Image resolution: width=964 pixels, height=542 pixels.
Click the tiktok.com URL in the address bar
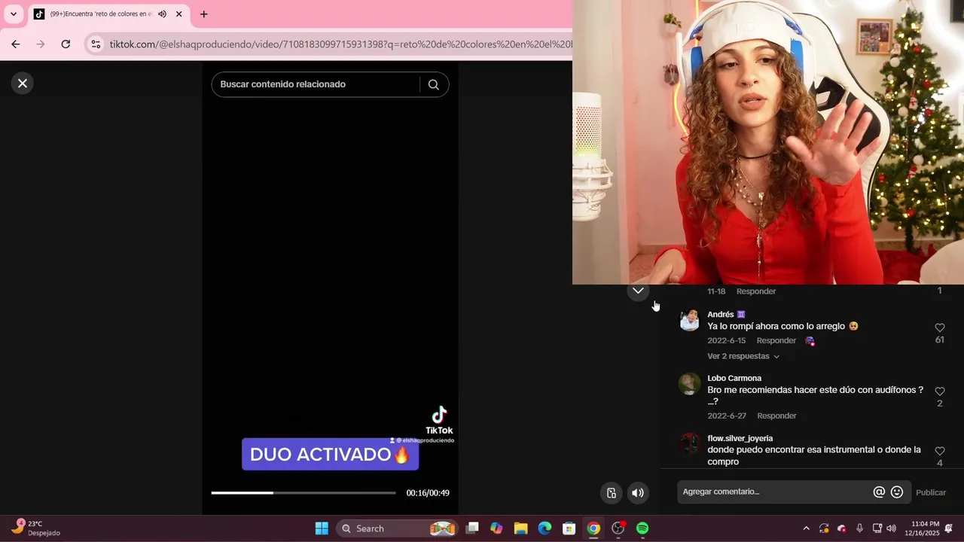[x=340, y=44]
